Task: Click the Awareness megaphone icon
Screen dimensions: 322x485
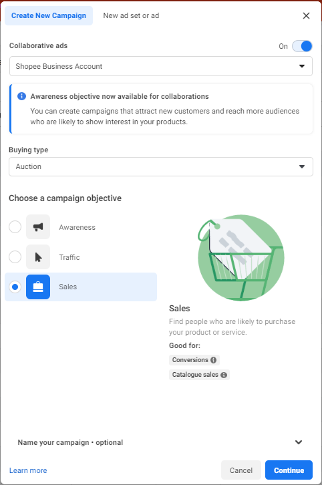Action: [38, 227]
